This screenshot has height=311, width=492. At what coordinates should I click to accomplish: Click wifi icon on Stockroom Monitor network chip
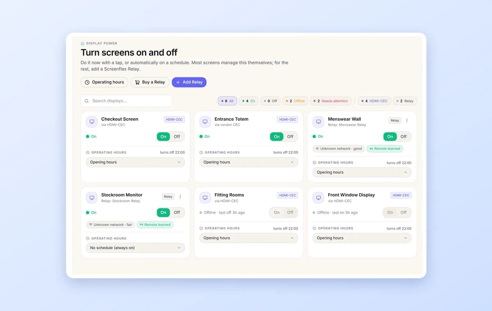(x=91, y=225)
